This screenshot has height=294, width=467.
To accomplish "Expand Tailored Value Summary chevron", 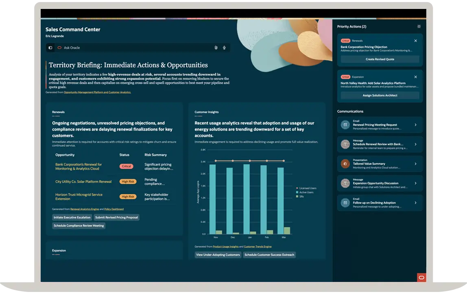I will pos(415,164).
